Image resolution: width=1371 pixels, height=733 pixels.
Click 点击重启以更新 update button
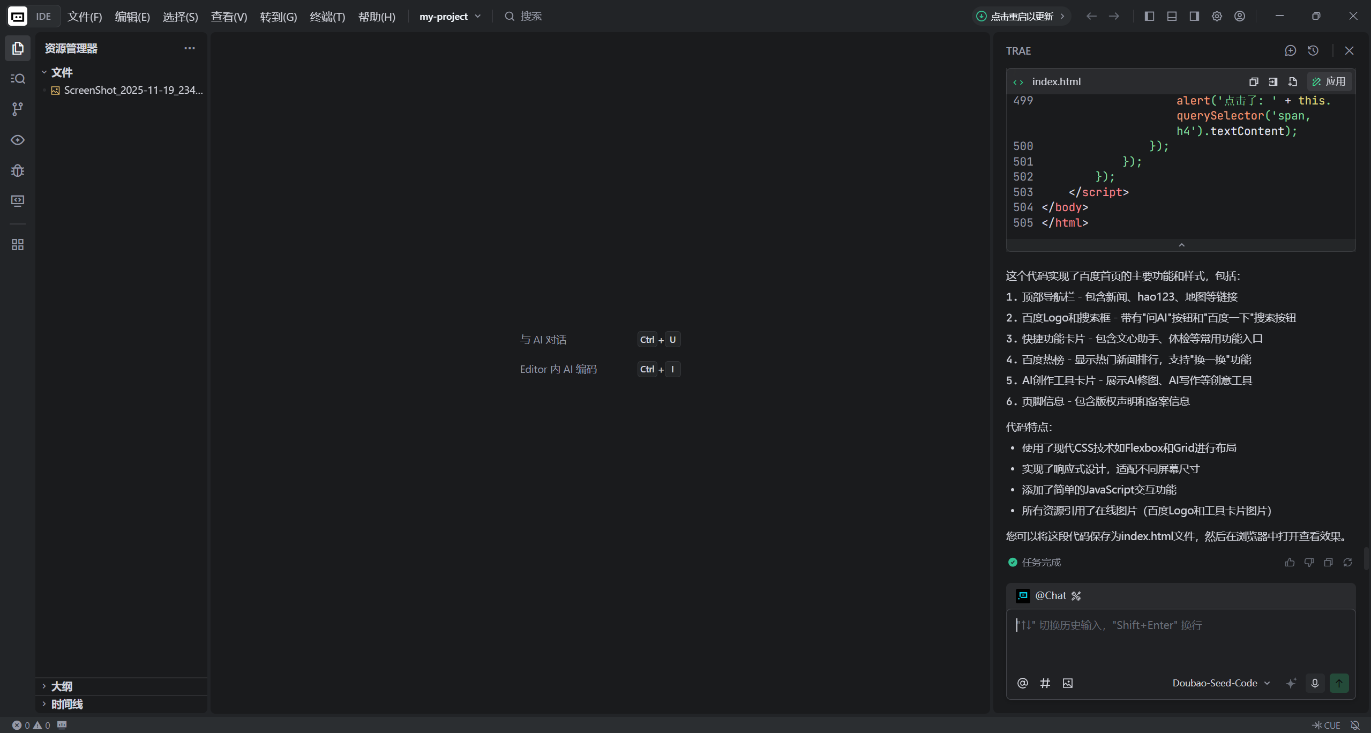1021,16
